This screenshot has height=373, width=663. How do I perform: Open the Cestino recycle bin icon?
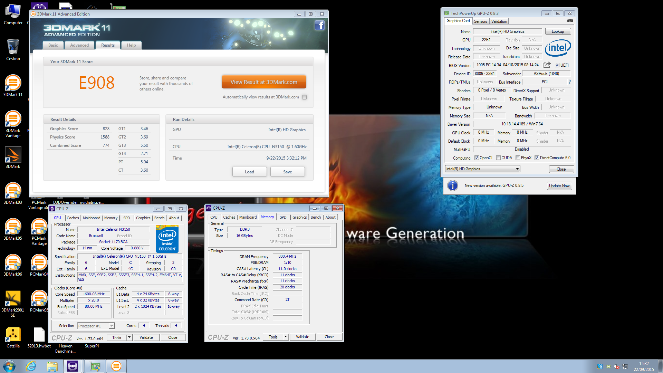[13, 49]
